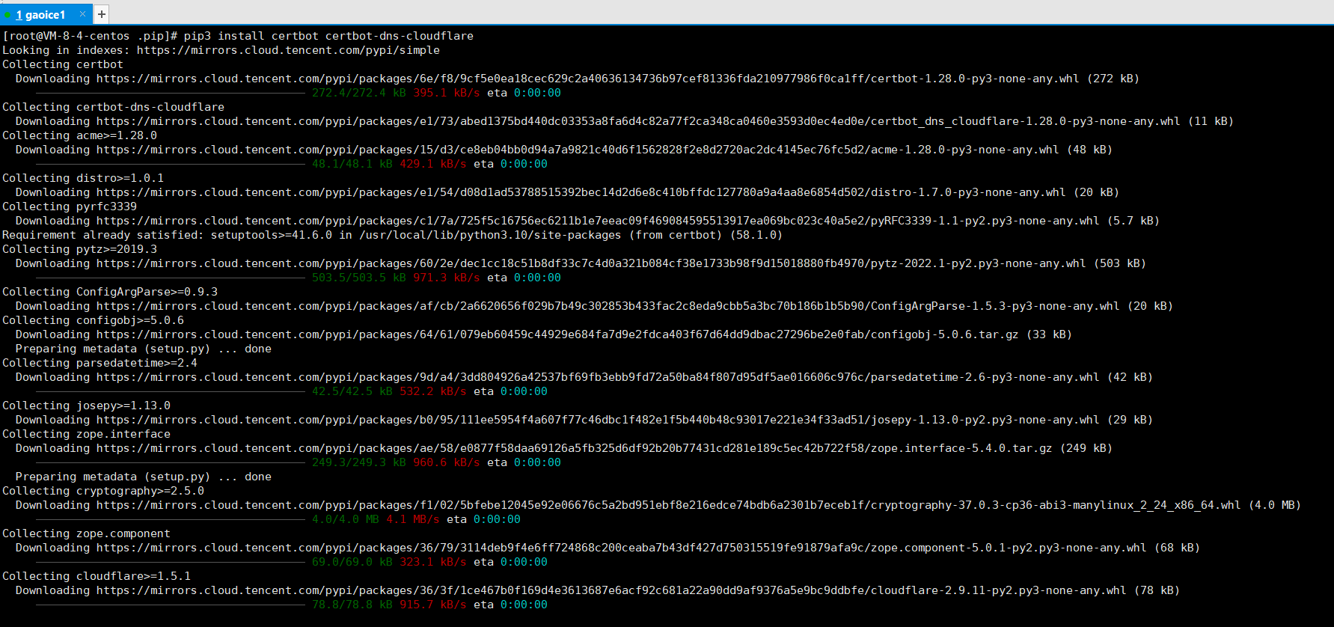Screen dimensions: 1334x627
Task: Click the acme-1.28.0 wheel download URL
Action: pyautogui.click(x=577, y=150)
